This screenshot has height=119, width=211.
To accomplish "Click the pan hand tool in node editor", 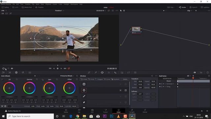I will [124, 11].
